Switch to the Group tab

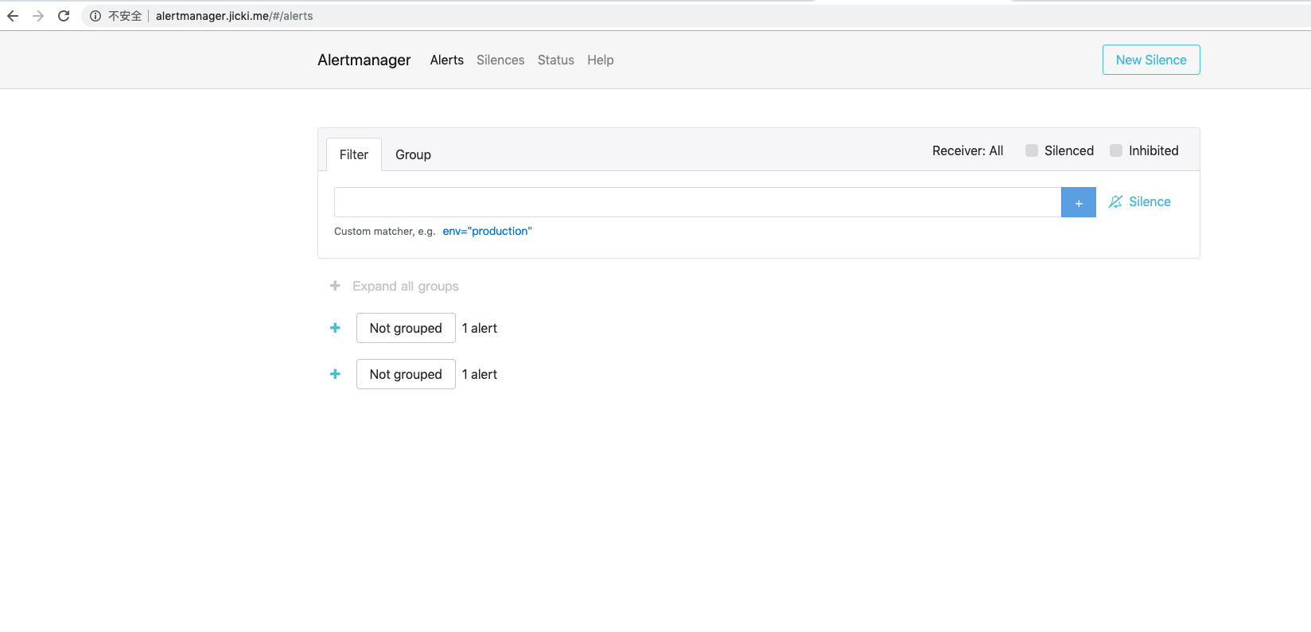coord(413,154)
